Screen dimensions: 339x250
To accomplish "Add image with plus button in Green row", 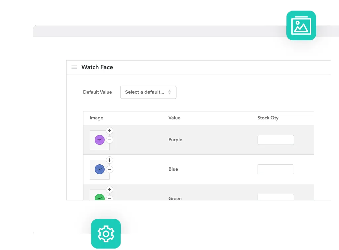I will (110, 189).
